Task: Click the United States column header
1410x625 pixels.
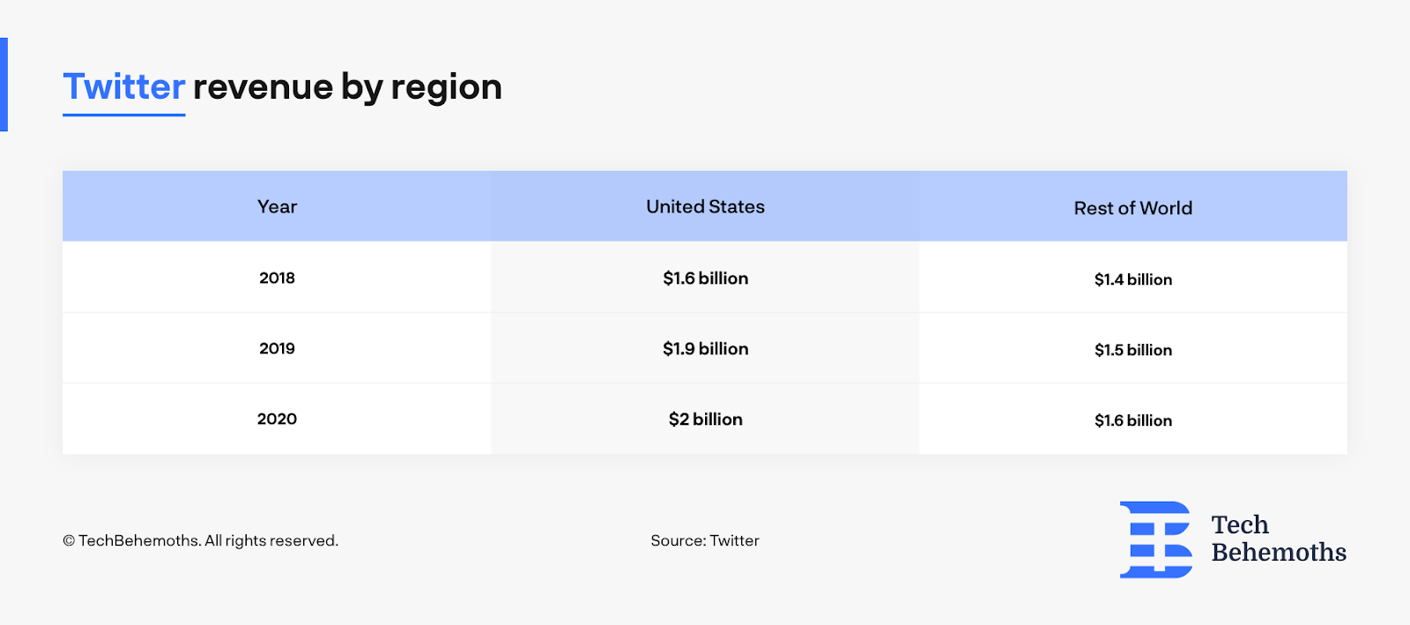Action: [x=705, y=207]
